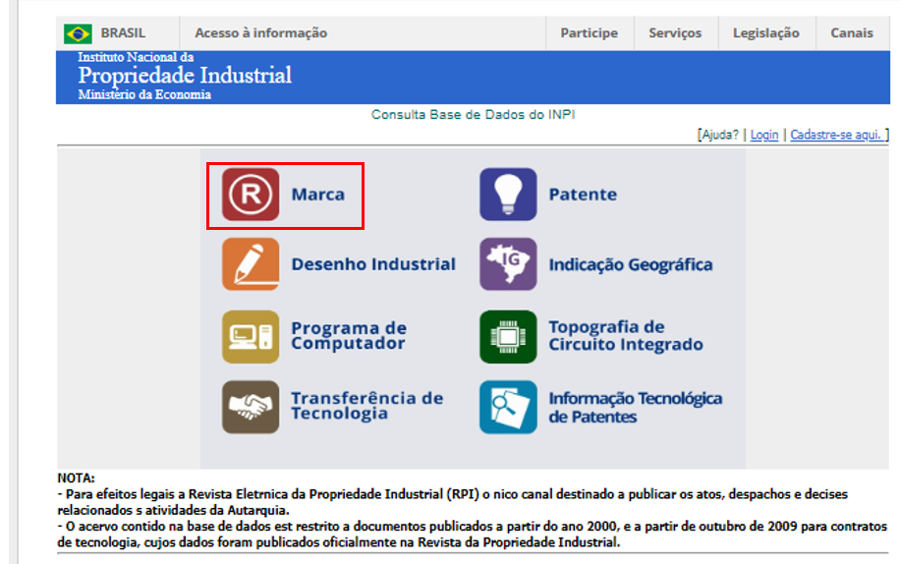Click the Patente lightbulb icon
Screen dimensions: 900x564
pos(508,195)
